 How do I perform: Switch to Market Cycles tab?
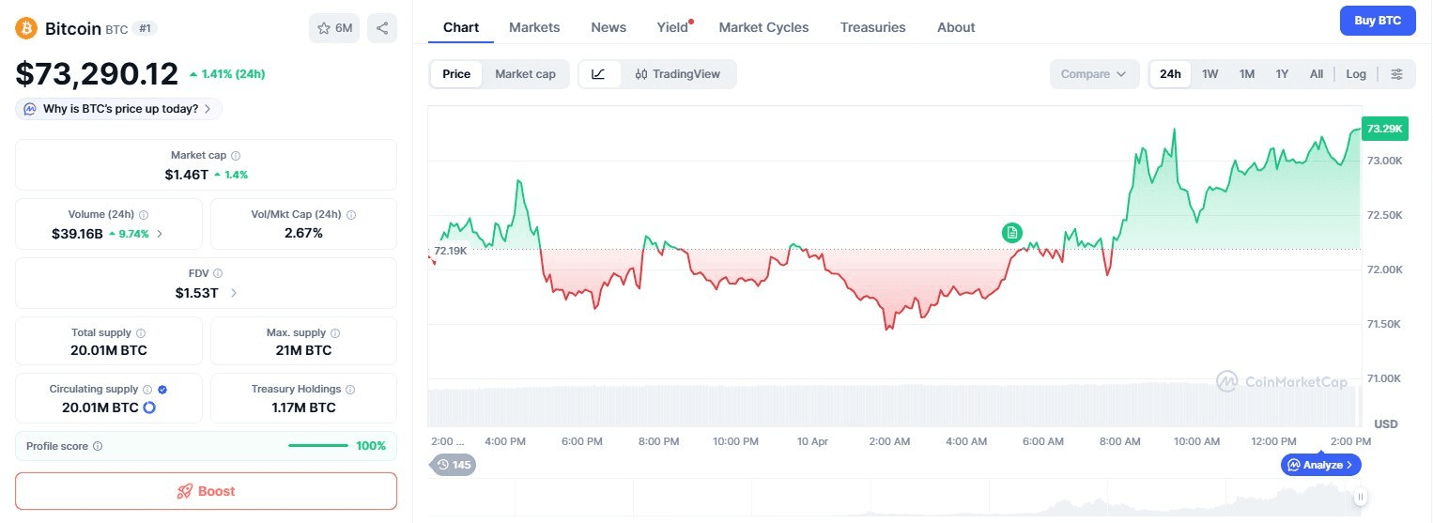763,27
